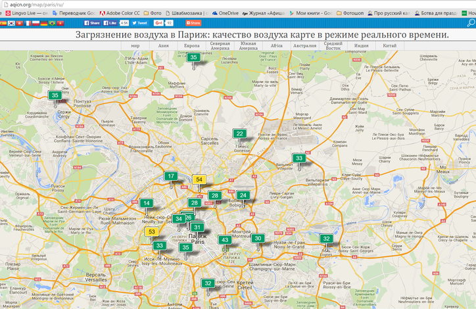Click the AQI 35 marker near Cergy
The image size is (476, 309).
(55, 95)
